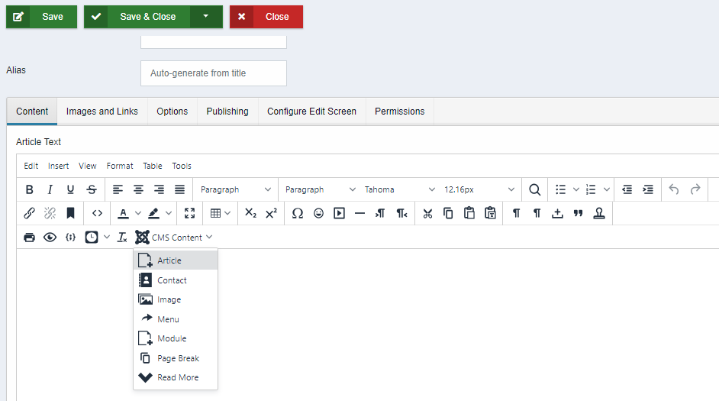Open source code view icon
Screen dimensions: 719x401
(x=97, y=213)
